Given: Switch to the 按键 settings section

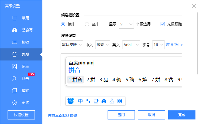Looking at the screenshot, I should pyautogui.click(x=21, y=42).
